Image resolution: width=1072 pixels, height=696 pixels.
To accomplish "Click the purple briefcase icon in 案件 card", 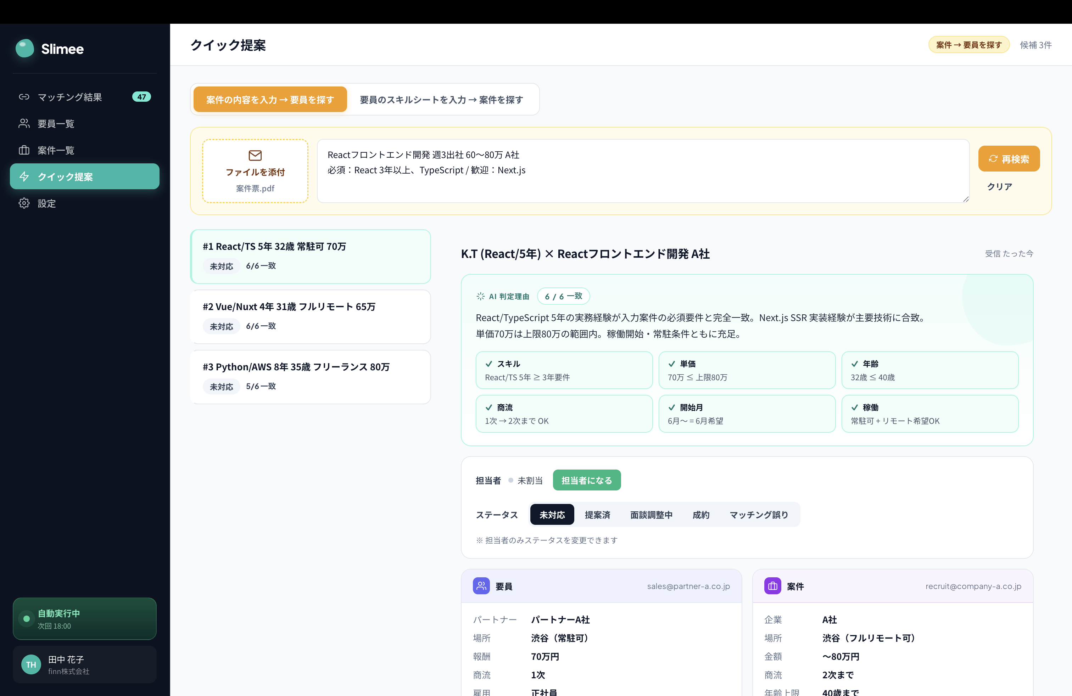I will coord(772,586).
